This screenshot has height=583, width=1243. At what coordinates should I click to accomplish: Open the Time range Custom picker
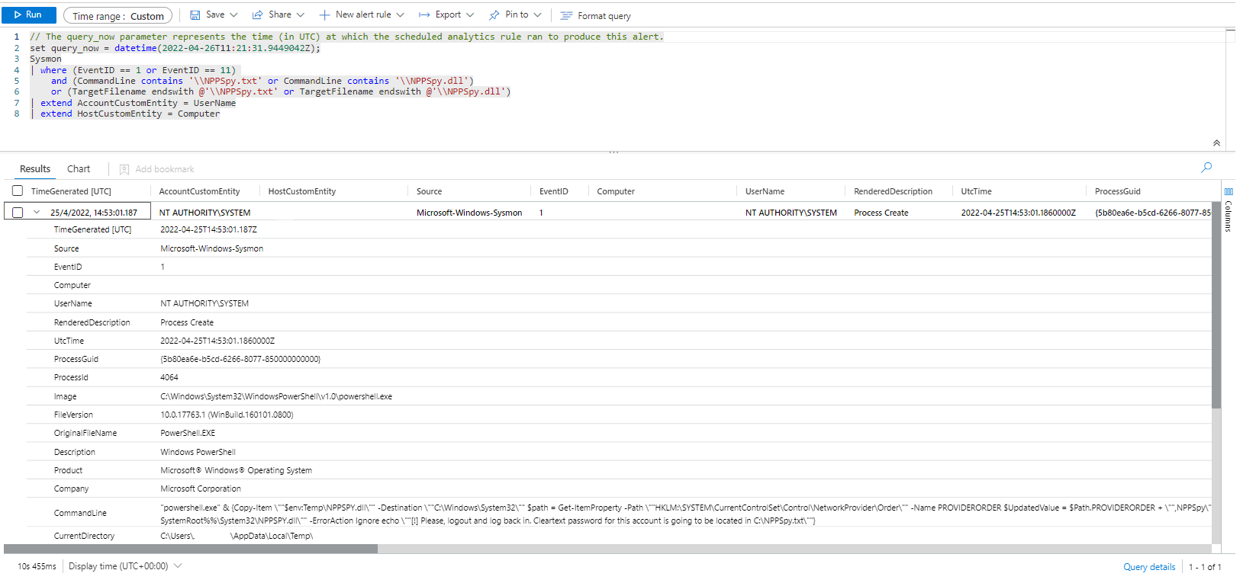tap(118, 16)
